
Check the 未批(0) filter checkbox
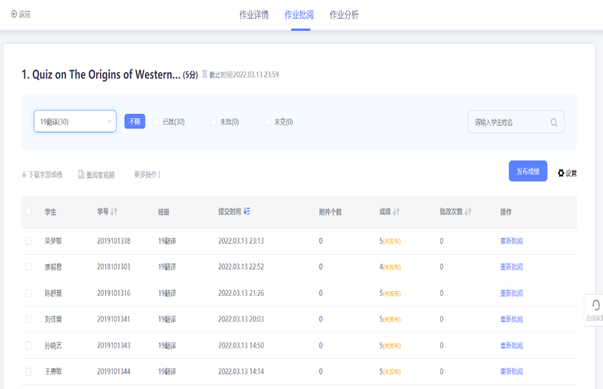(213, 122)
